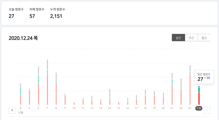The height and width of the screenshot is (120, 219).
Task: Click the bar for day 18
Action: 145,97
